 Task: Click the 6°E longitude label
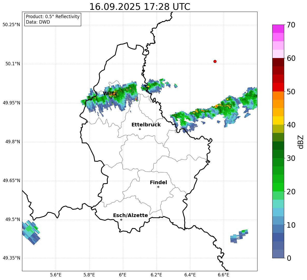coord(123,275)
